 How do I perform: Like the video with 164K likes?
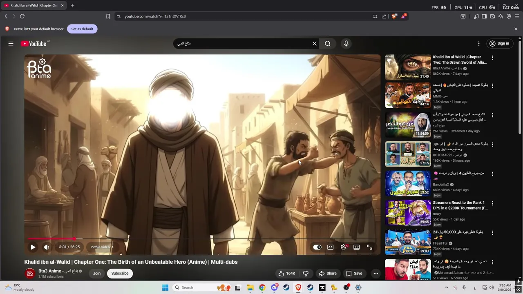286,274
